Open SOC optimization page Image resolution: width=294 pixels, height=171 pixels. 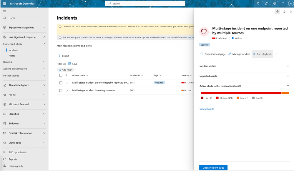pyautogui.click(x=18, y=152)
